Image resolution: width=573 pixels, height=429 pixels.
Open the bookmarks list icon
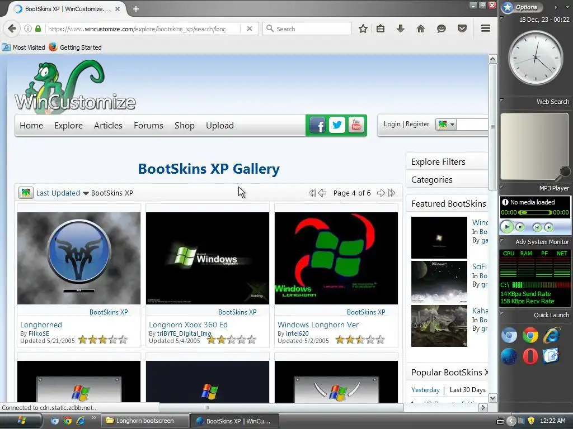(381, 28)
